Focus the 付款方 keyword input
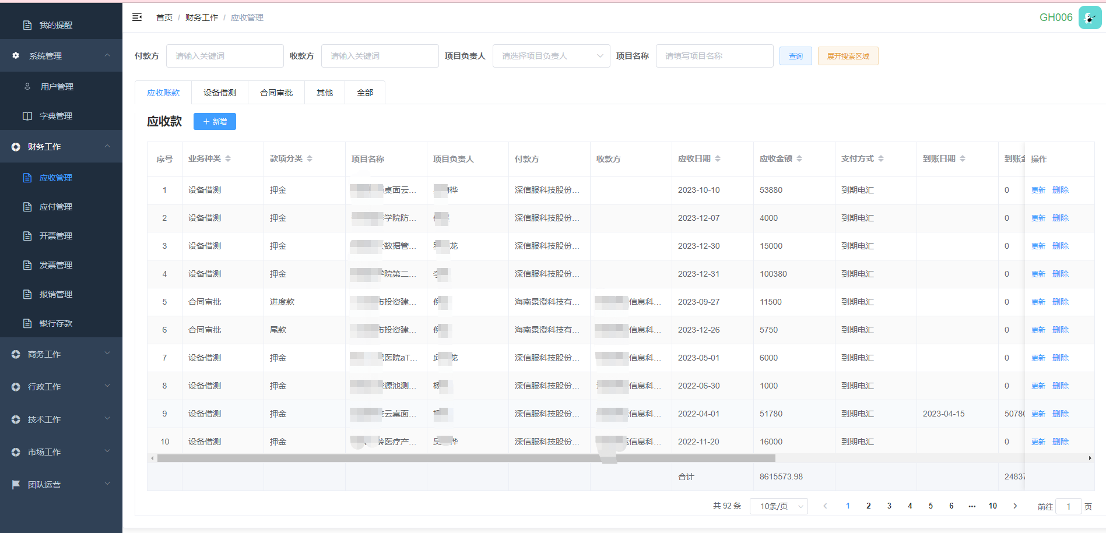The width and height of the screenshot is (1106, 533). (x=225, y=56)
